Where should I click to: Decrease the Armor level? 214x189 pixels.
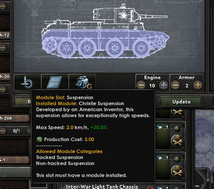(x=175, y=85)
